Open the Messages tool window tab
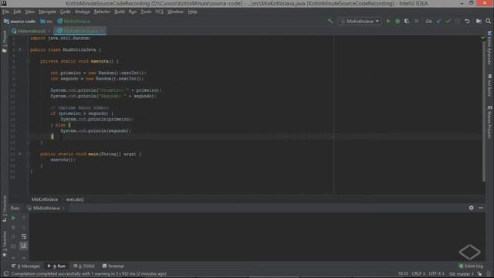Screen dimensions: 494x278 click(x=26, y=266)
